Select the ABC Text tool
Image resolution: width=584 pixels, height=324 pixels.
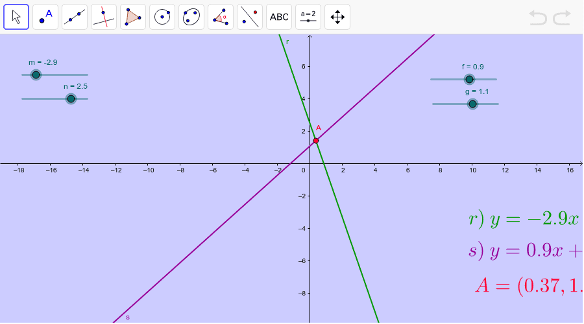tap(279, 17)
